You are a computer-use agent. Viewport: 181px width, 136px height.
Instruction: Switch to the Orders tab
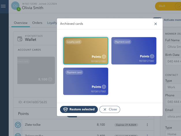37,23
